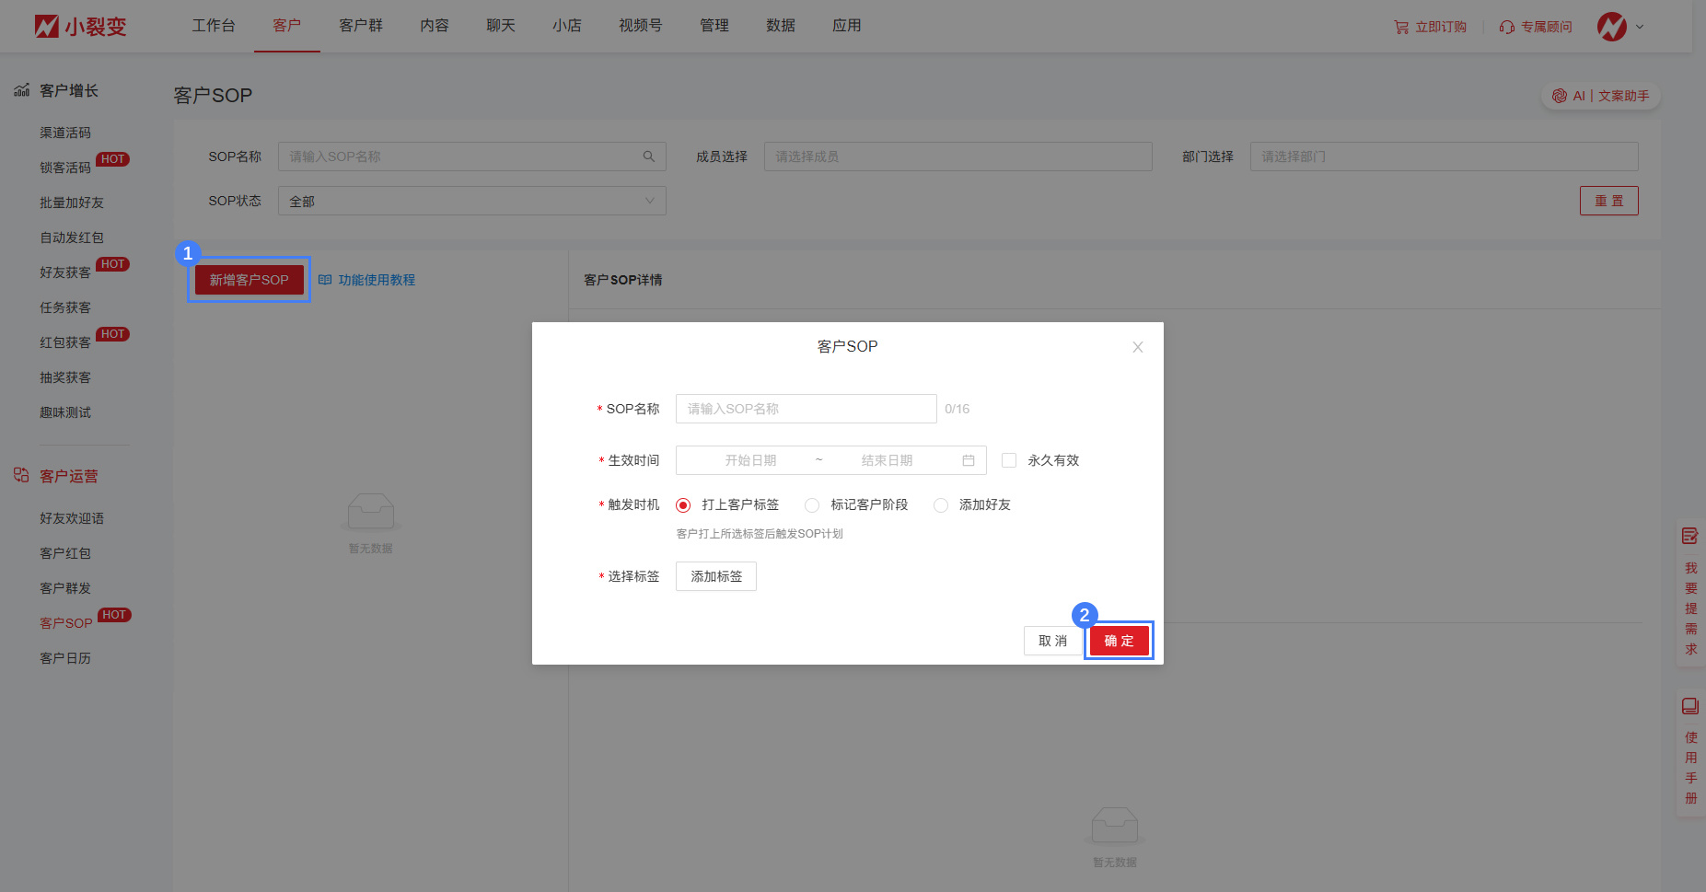This screenshot has height=892, width=1706.
Task: Select the 标记客户阶段 radio option
Action: coord(812,505)
